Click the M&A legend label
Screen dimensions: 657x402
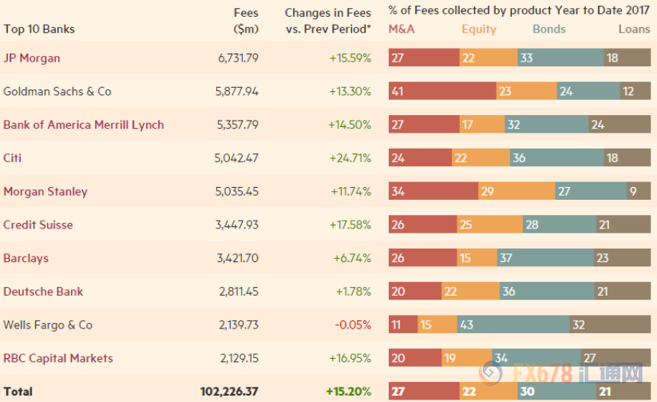[402, 29]
